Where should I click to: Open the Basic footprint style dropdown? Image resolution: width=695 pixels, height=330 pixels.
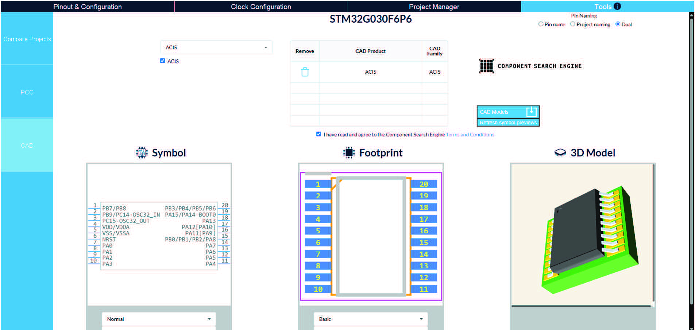coord(371,319)
